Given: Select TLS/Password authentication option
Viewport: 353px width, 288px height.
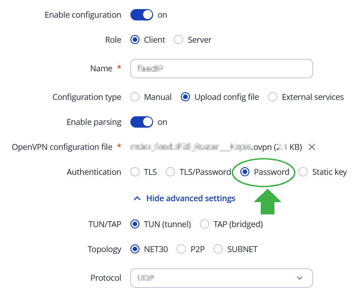Looking at the screenshot, I should click(170, 172).
